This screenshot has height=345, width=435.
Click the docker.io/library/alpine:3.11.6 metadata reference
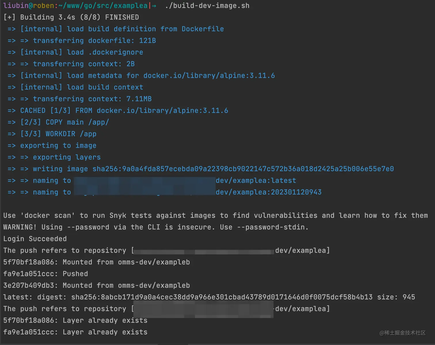[x=209, y=75]
